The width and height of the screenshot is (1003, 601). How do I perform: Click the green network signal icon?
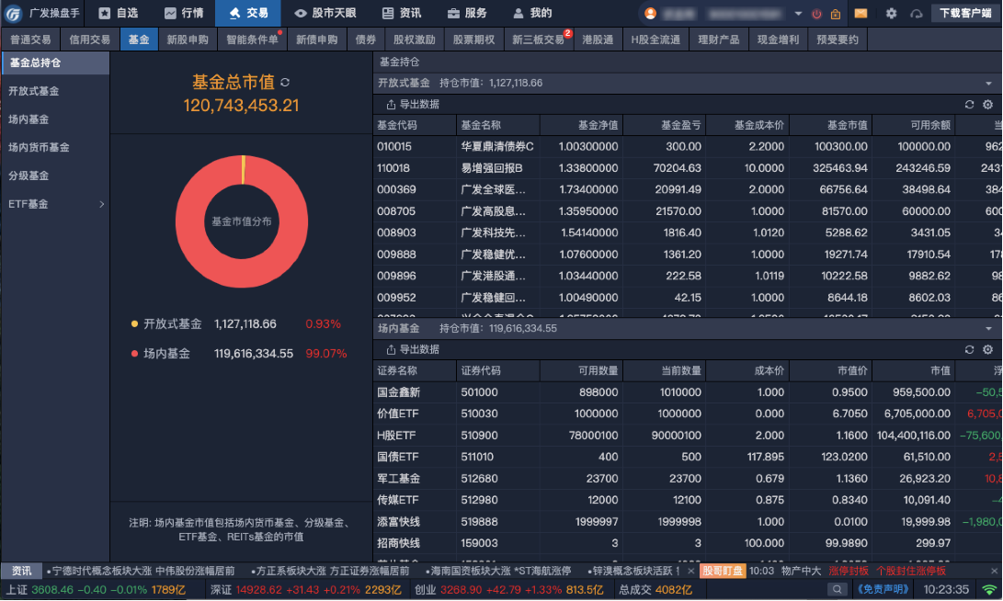[989, 590]
